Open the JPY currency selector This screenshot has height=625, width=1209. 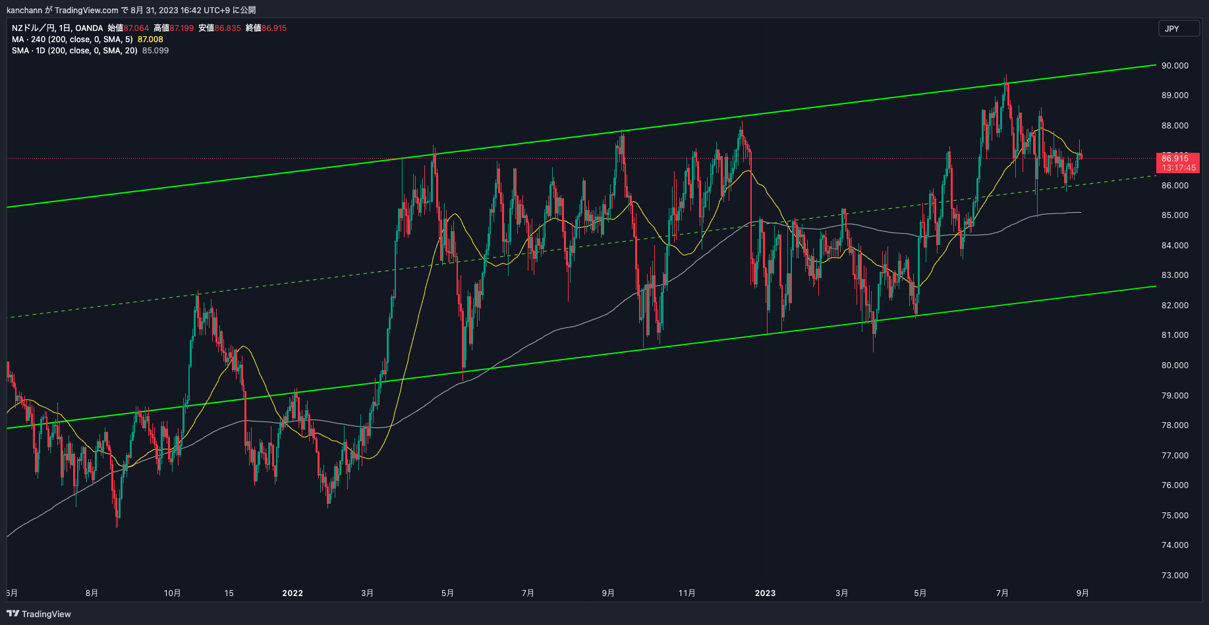tap(1179, 28)
